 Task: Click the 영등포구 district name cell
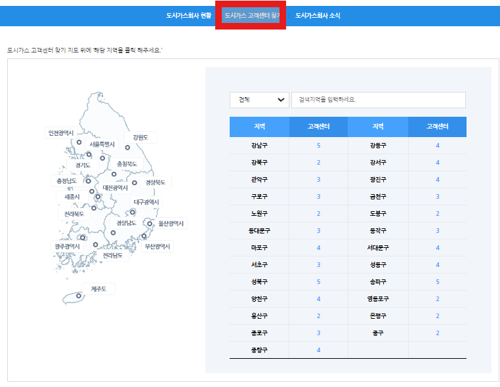click(378, 299)
